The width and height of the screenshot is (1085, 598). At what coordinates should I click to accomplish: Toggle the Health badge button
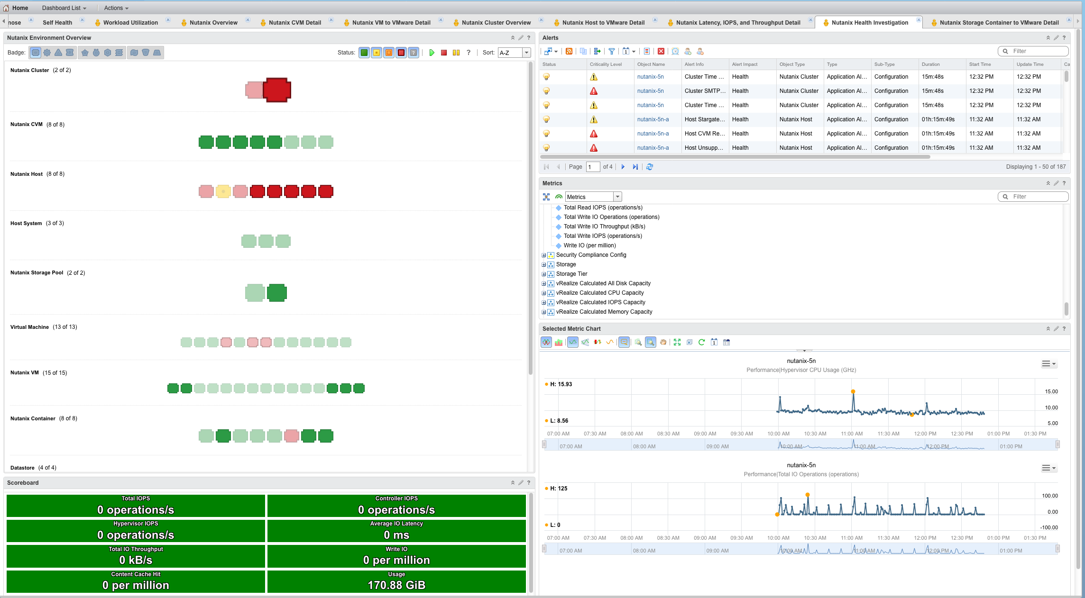[x=36, y=53]
